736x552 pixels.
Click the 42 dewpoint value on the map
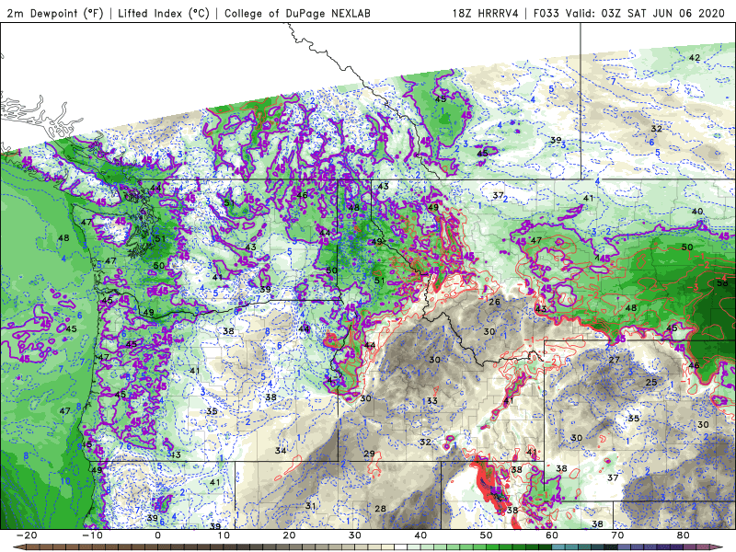click(x=695, y=58)
